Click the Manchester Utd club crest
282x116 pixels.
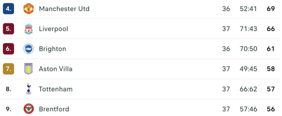[x=28, y=9]
